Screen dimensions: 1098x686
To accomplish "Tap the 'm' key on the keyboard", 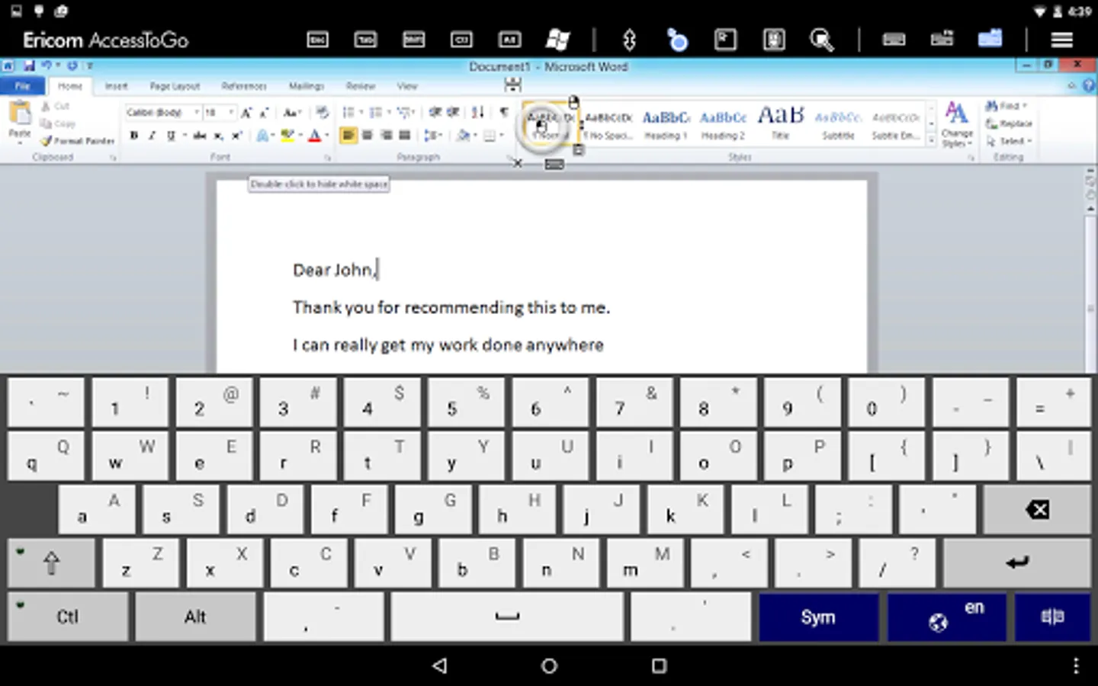I will tap(645, 563).
